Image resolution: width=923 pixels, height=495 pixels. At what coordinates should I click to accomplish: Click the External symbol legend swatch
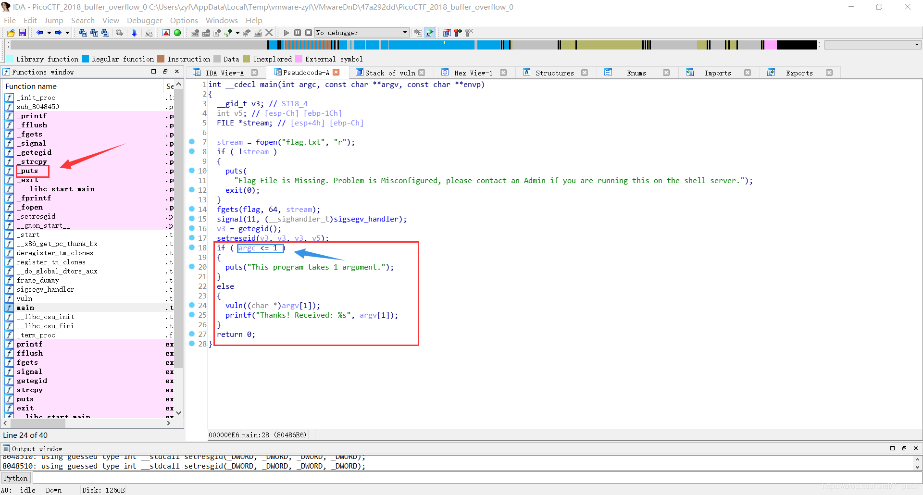tap(299, 59)
